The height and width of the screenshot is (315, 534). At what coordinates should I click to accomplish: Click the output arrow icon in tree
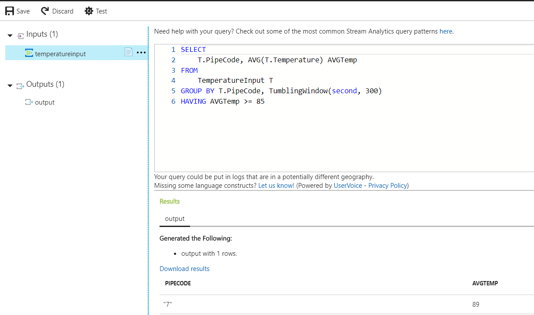tap(29, 102)
